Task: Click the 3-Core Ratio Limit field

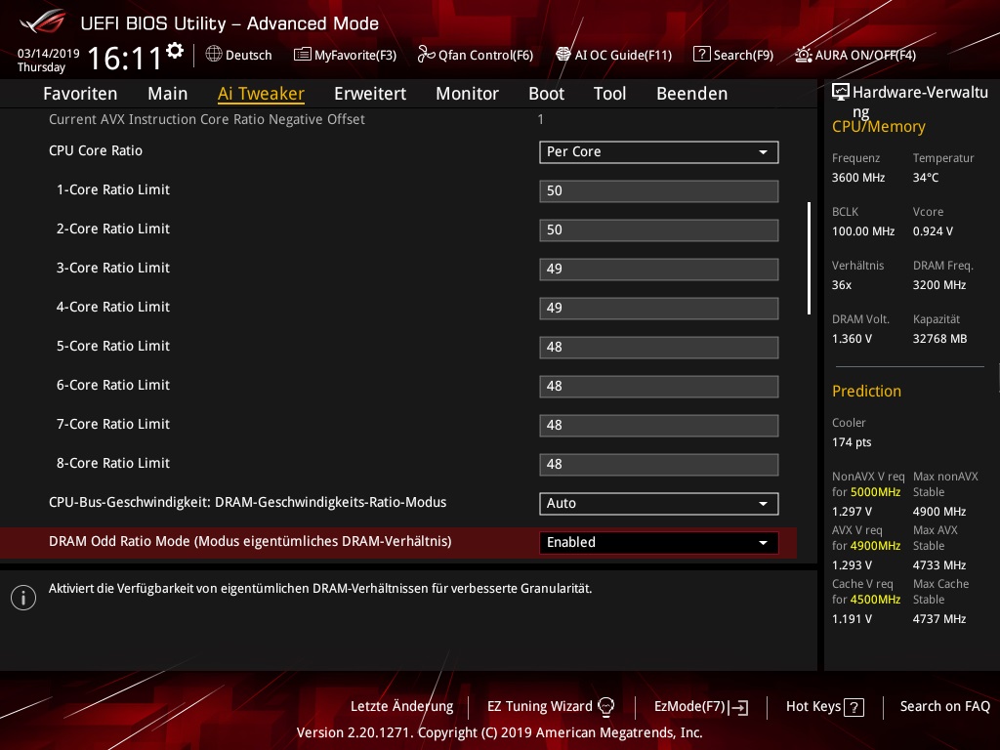Action: pos(659,270)
